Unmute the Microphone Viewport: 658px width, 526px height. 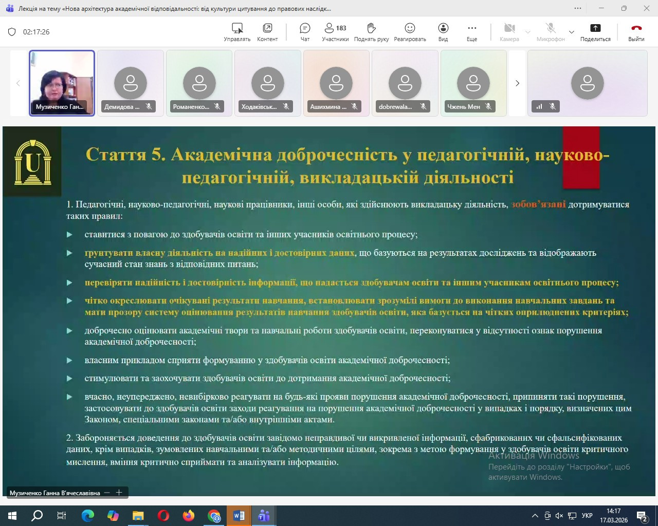[550, 32]
